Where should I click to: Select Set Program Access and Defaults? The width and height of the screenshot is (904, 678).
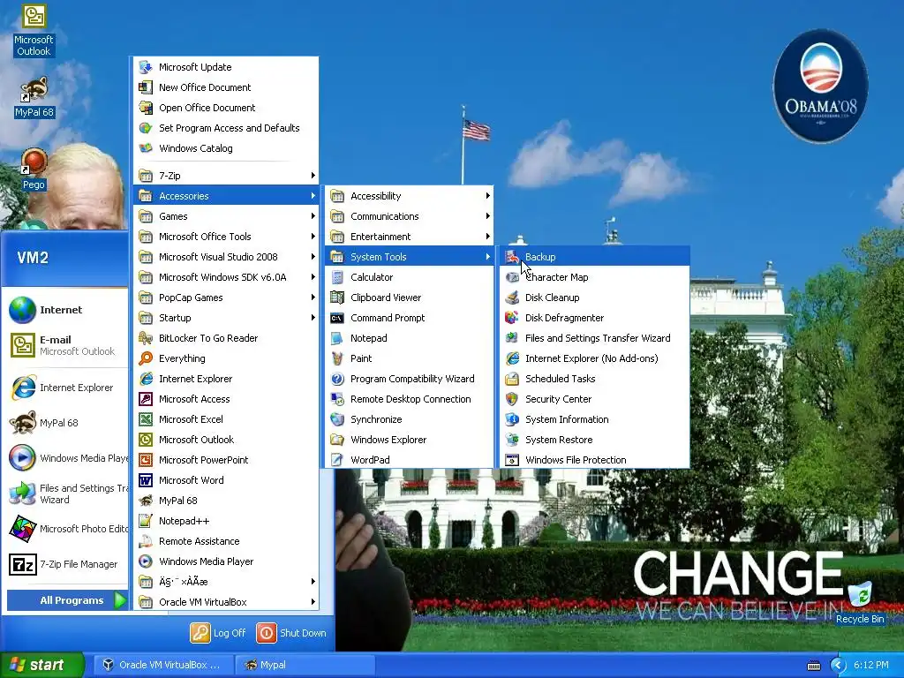click(x=226, y=128)
